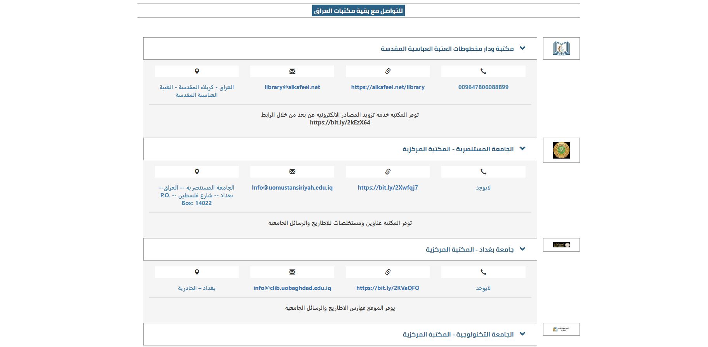Open https://bit.ly/2KVaQFO link

pos(388,288)
